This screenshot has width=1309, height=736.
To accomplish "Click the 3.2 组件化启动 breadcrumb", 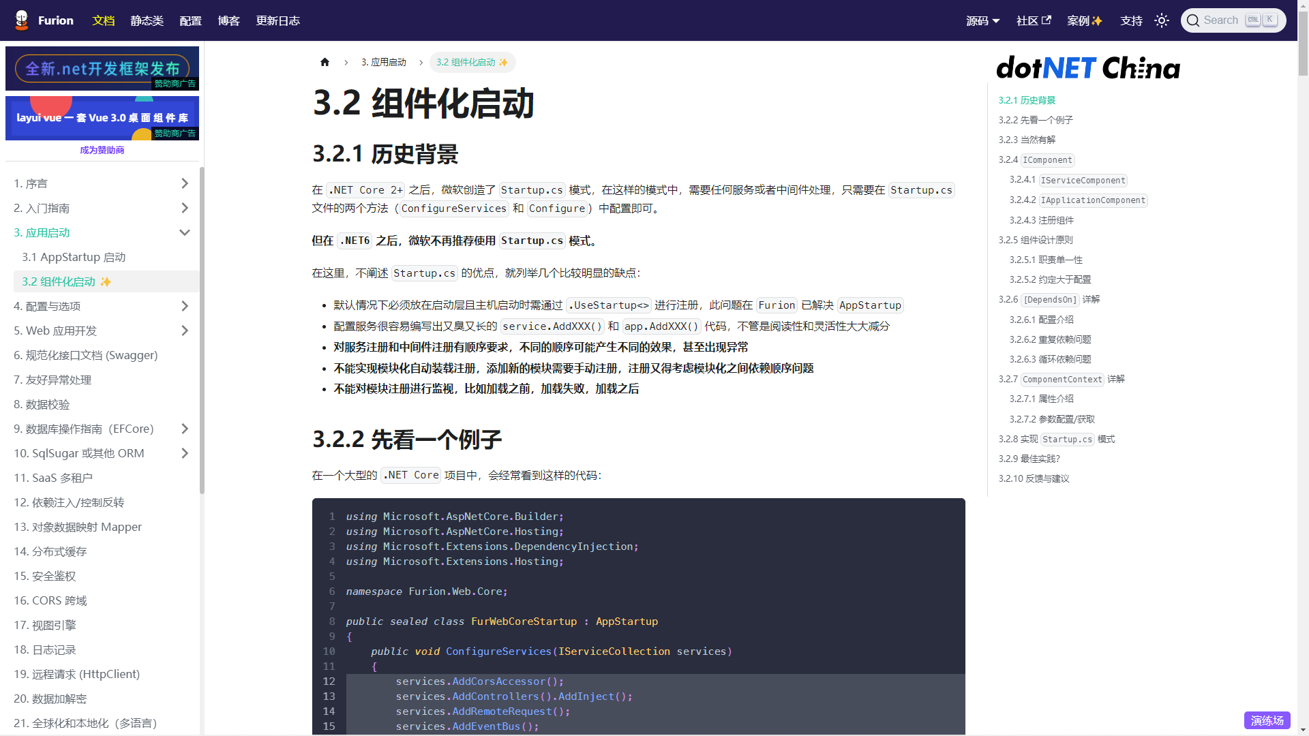I will point(472,62).
